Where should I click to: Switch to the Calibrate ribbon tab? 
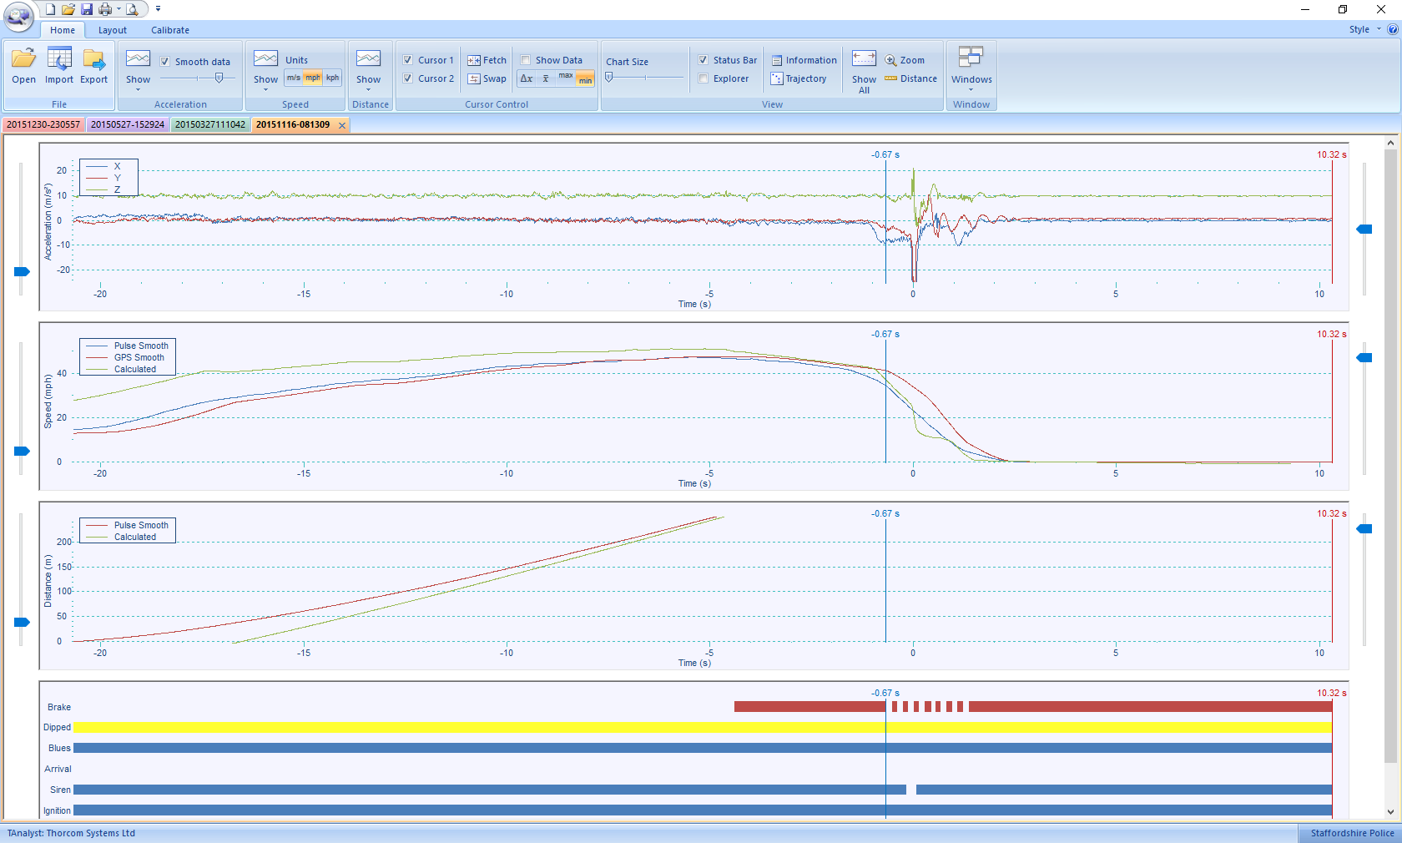point(170,30)
